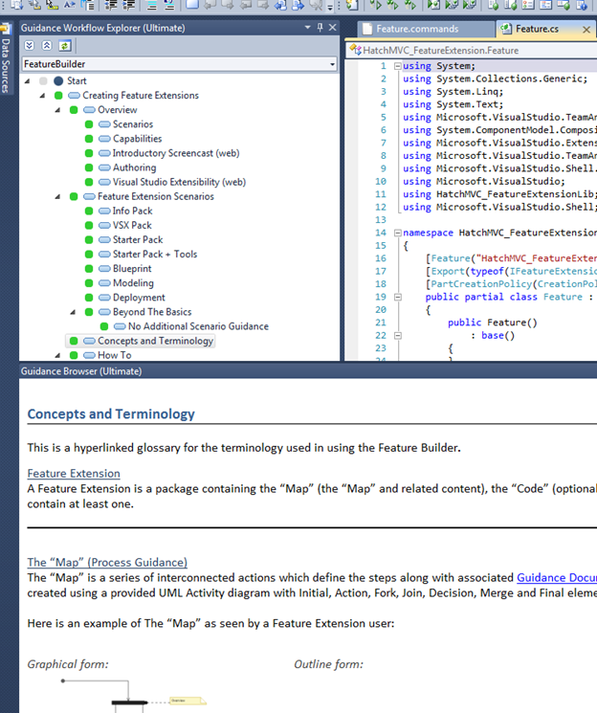Select Feature Extension Scenarios node
Image resolution: width=597 pixels, height=713 pixels.
[x=156, y=196]
